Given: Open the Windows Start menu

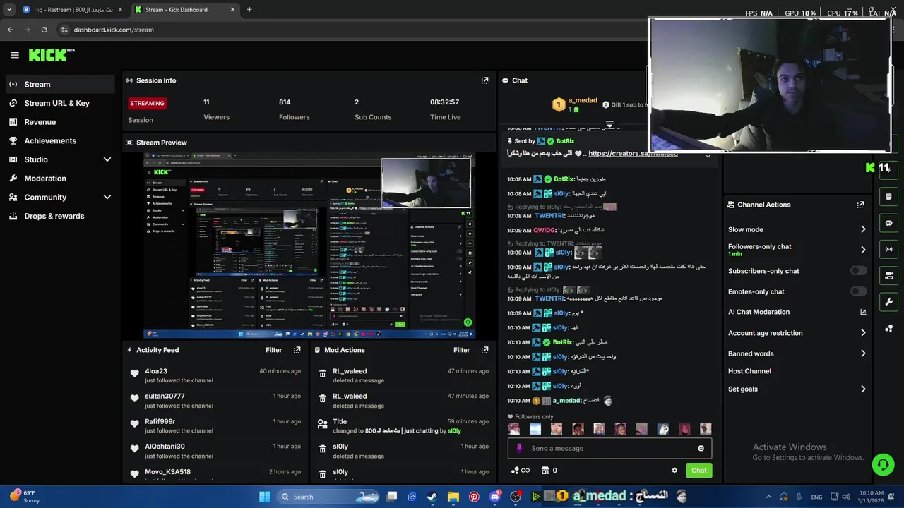Looking at the screenshot, I should click(x=265, y=497).
